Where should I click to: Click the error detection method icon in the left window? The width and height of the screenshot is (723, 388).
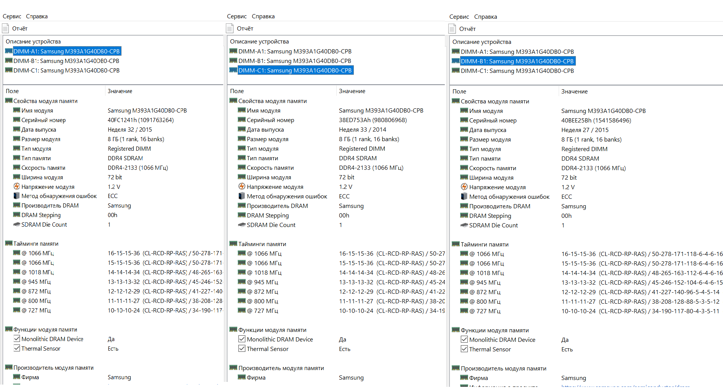coord(17,196)
